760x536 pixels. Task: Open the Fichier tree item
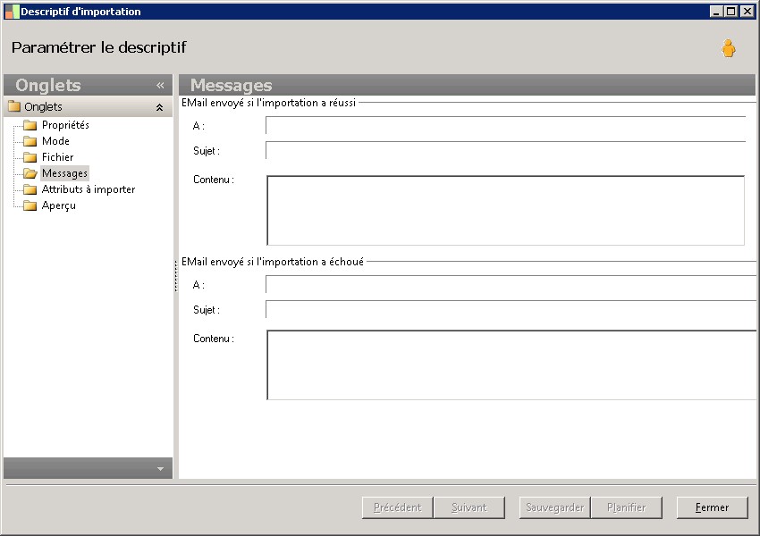(x=58, y=157)
